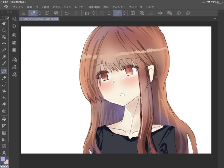The width and height of the screenshot is (224, 168).
Task: Open the ファイル menu
Action: pyautogui.click(x=18, y=7)
